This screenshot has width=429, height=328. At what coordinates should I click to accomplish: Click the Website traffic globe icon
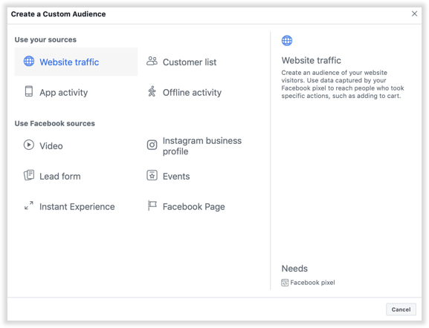pyautogui.click(x=29, y=61)
